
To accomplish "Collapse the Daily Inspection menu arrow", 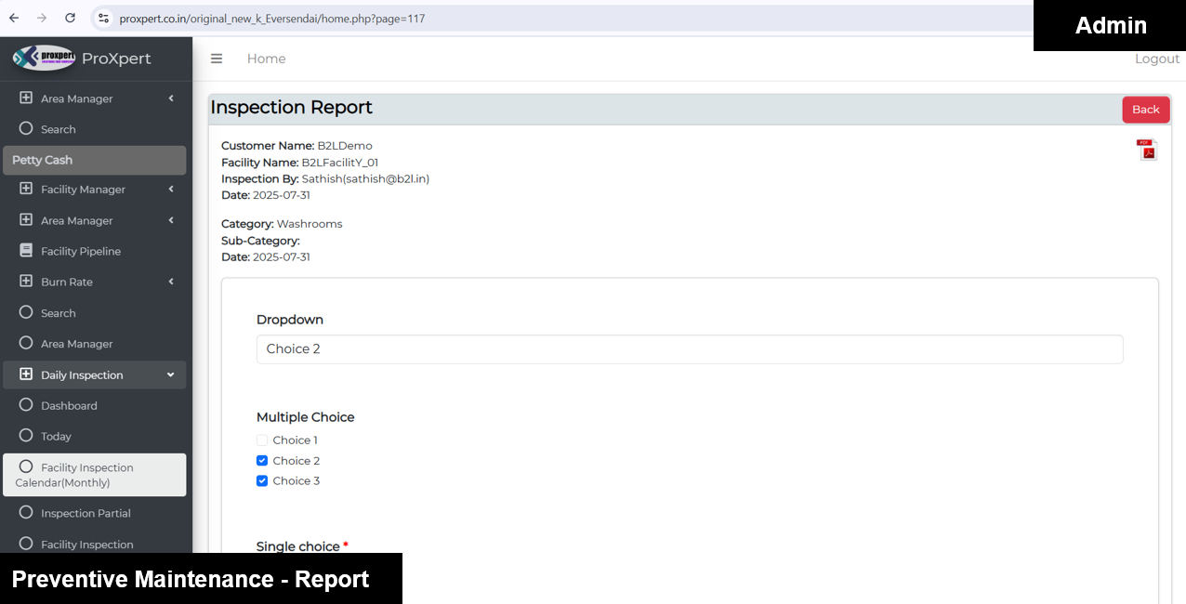I will [x=171, y=374].
